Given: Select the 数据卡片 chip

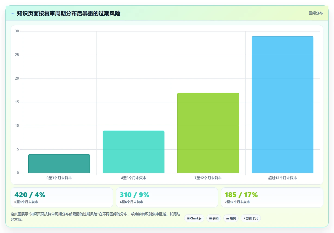Looking at the screenshot, I should [x=251, y=218].
